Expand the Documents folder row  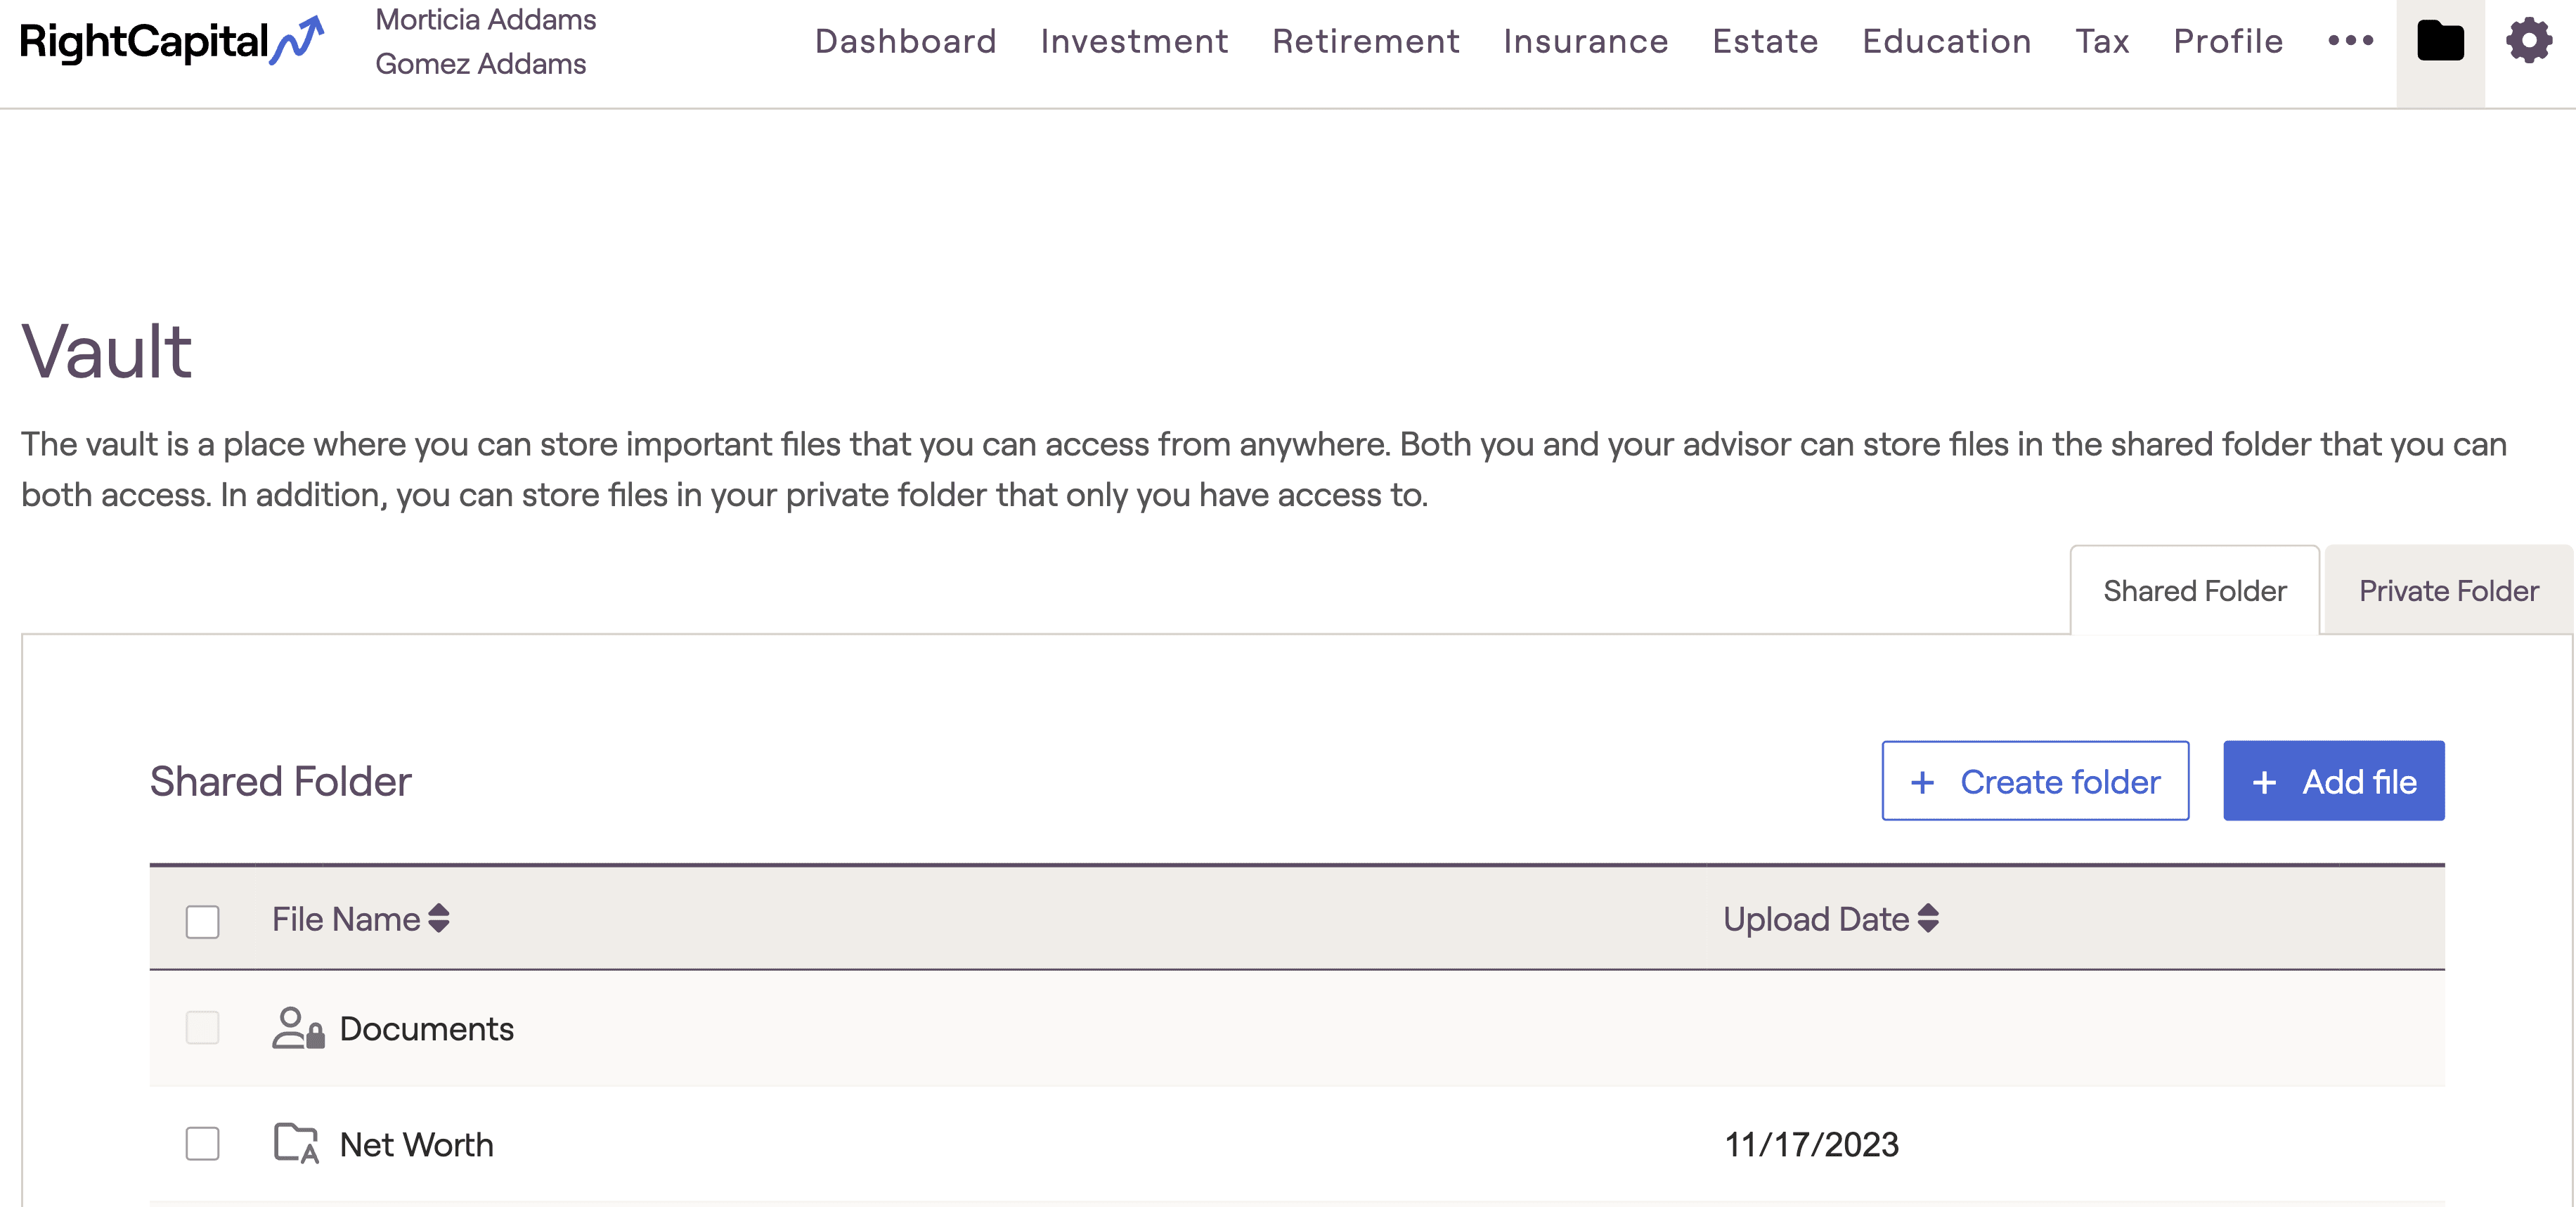426,1028
